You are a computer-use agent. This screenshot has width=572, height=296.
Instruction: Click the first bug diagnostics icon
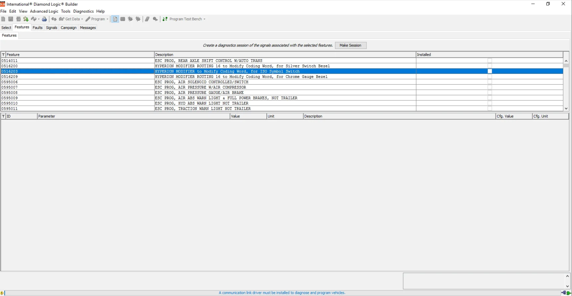130,19
